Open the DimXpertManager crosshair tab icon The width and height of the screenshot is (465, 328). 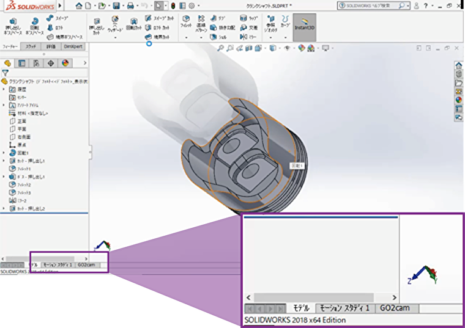click(51, 63)
